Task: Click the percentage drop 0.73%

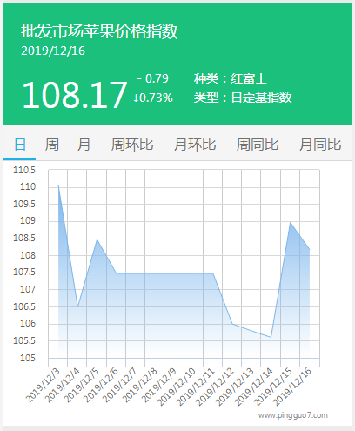Action: (153, 98)
